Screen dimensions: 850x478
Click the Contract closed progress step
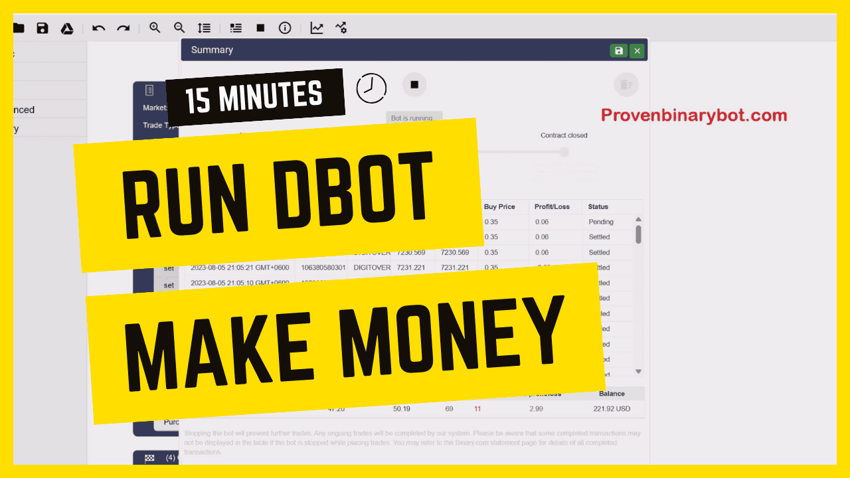[564, 152]
